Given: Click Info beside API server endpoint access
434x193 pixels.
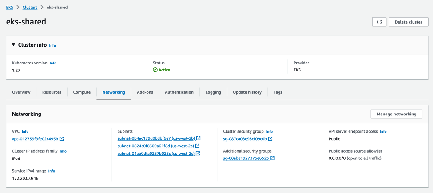Looking at the screenshot, I should tap(383, 132).
